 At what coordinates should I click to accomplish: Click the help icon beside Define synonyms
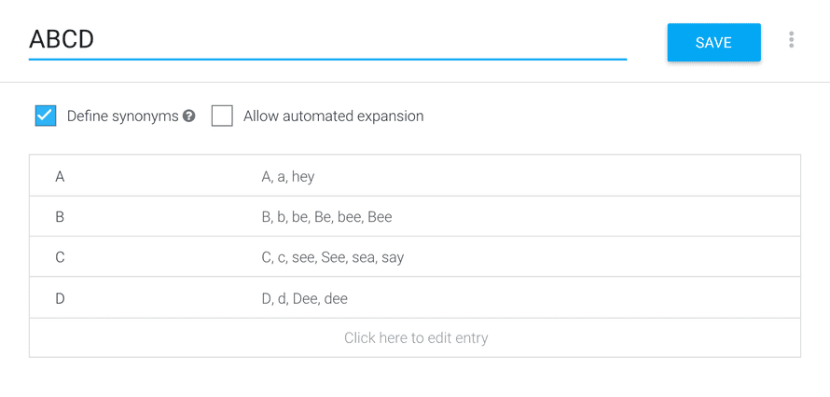click(x=189, y=116)
